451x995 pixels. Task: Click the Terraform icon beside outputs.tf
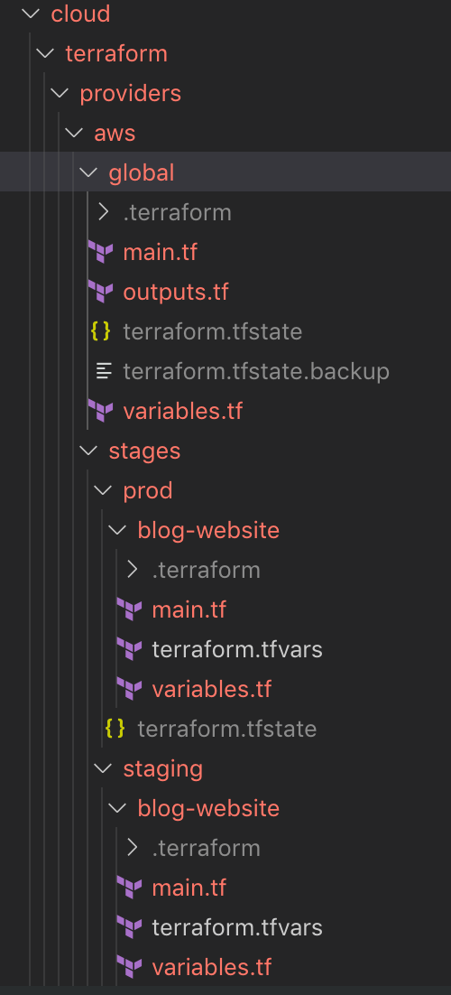(100, 292)
